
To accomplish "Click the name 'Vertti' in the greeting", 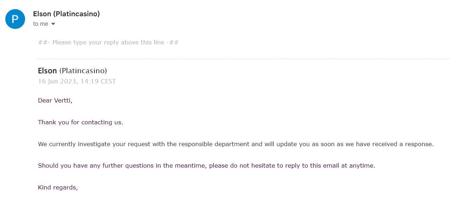I will point(62,100).
